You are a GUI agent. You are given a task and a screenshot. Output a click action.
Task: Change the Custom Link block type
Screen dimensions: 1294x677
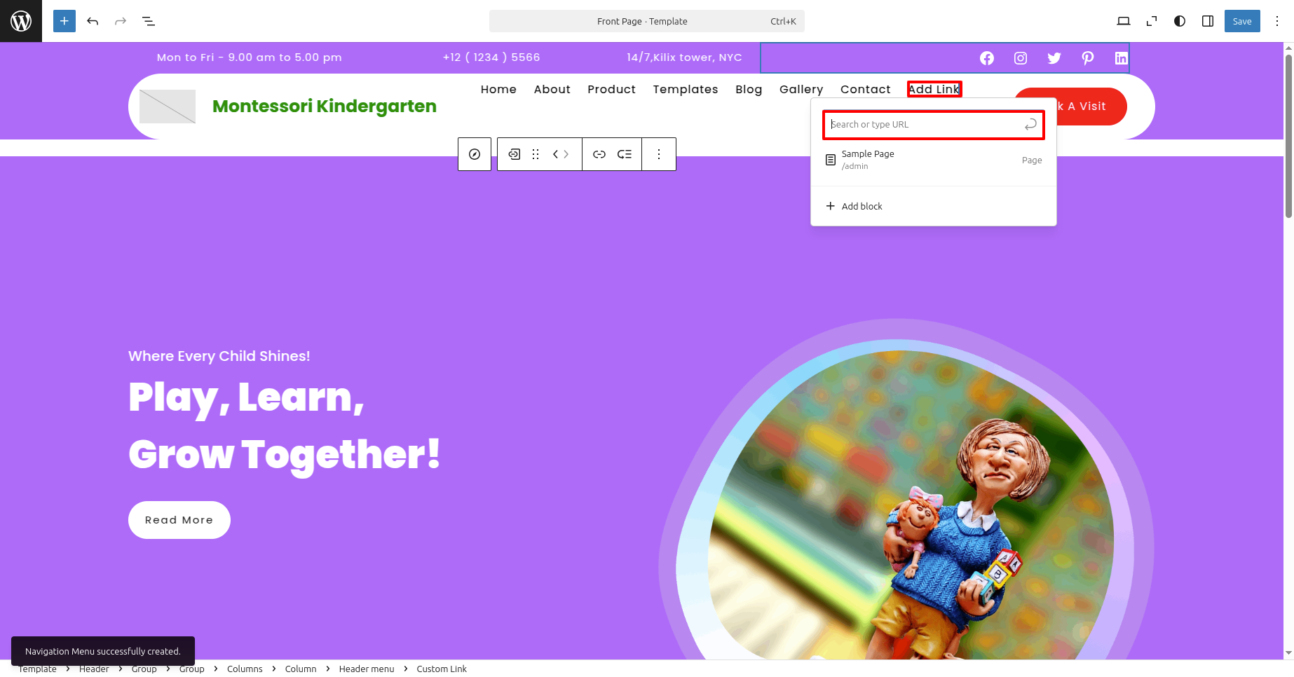514,154
